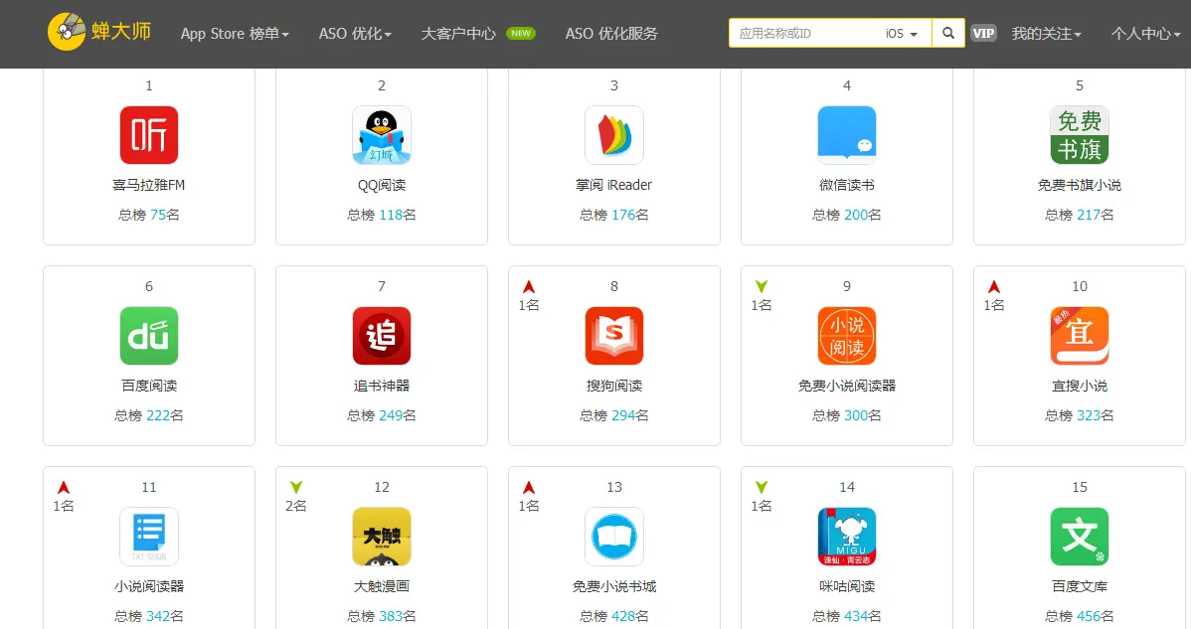Image resolution: width=1191 pixels, height=629 pixels.
Task: Click the 追书神器 name link
Action: [382, 386]
